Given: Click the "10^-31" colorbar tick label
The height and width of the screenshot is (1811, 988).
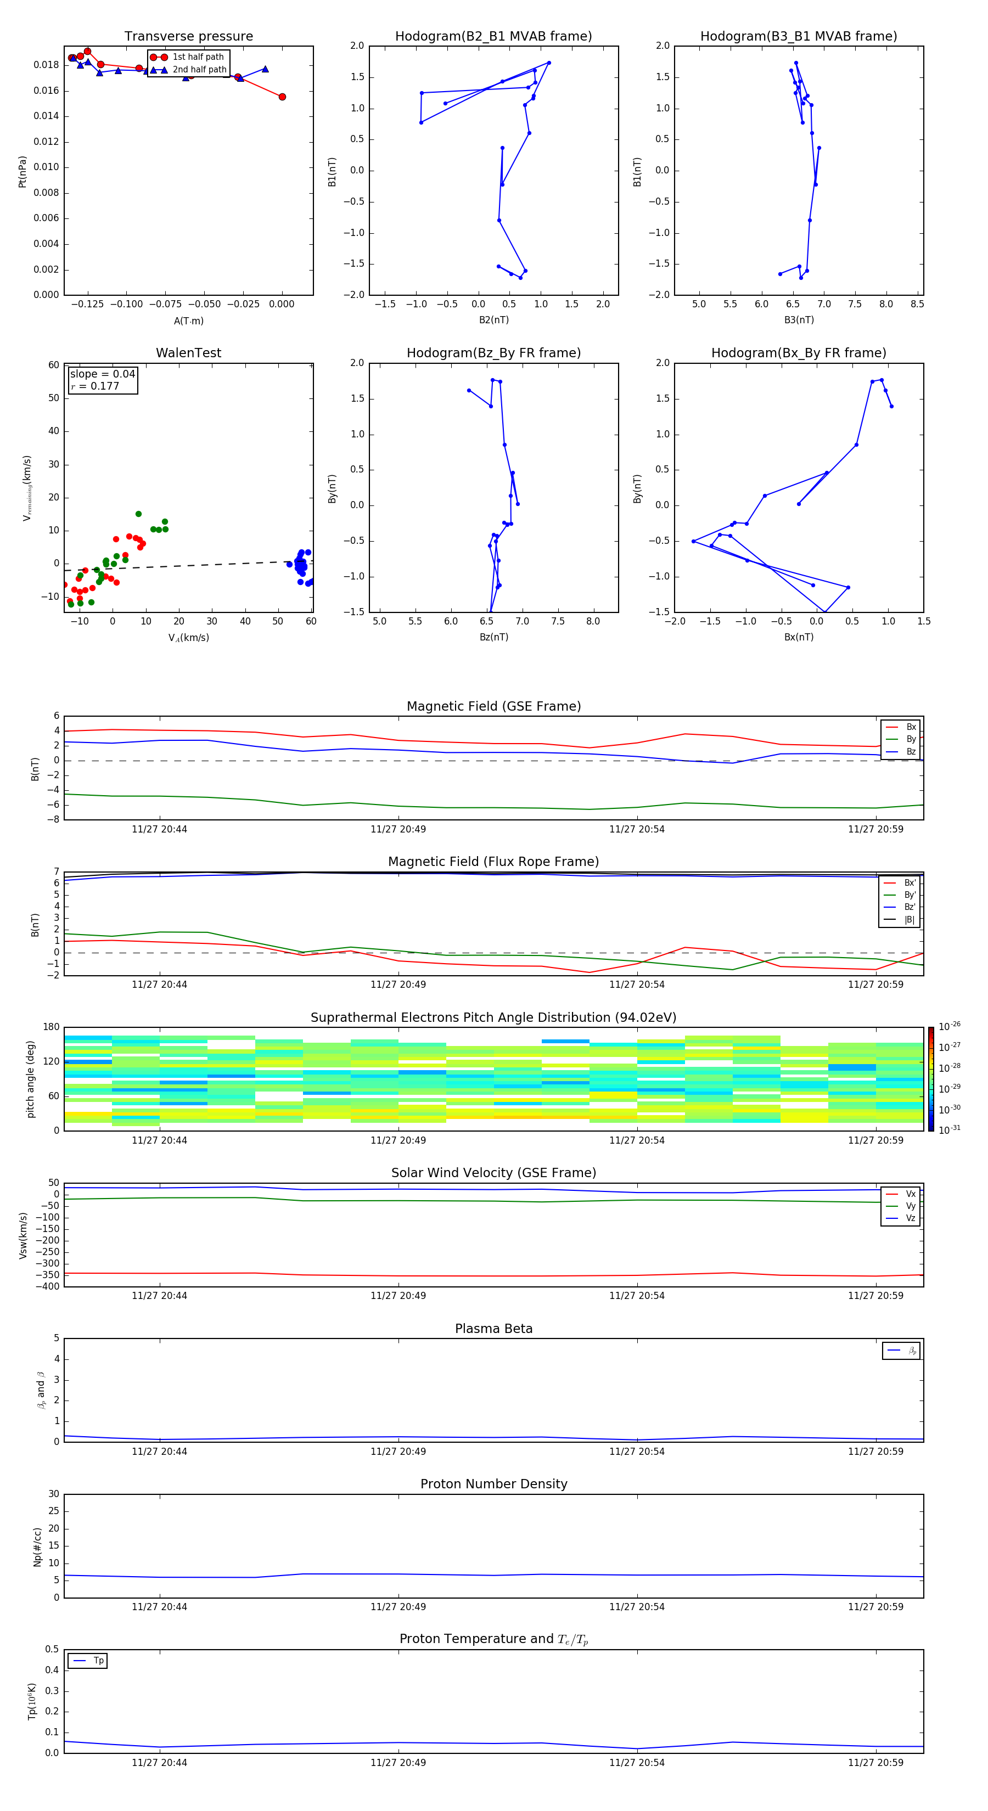Looking at the screenshot, I should [950, 1130].
